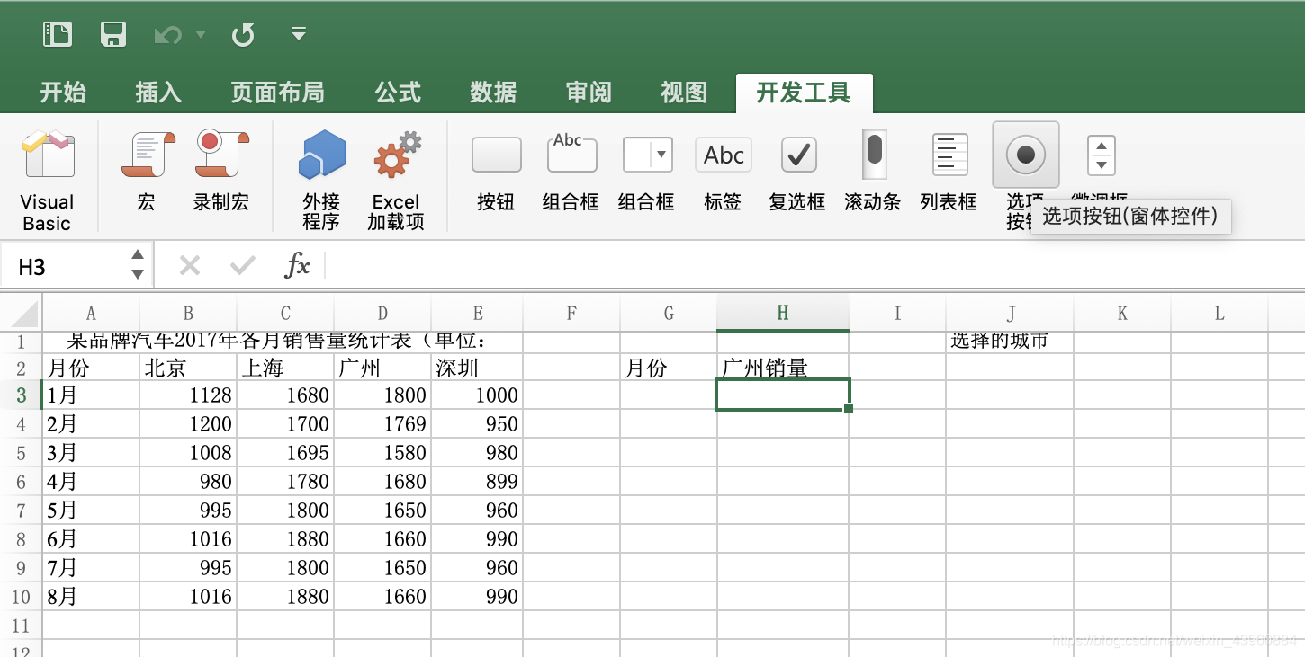
Task: Open Excel Add-ins (Excel加载项)
Action: coord(396,179)
